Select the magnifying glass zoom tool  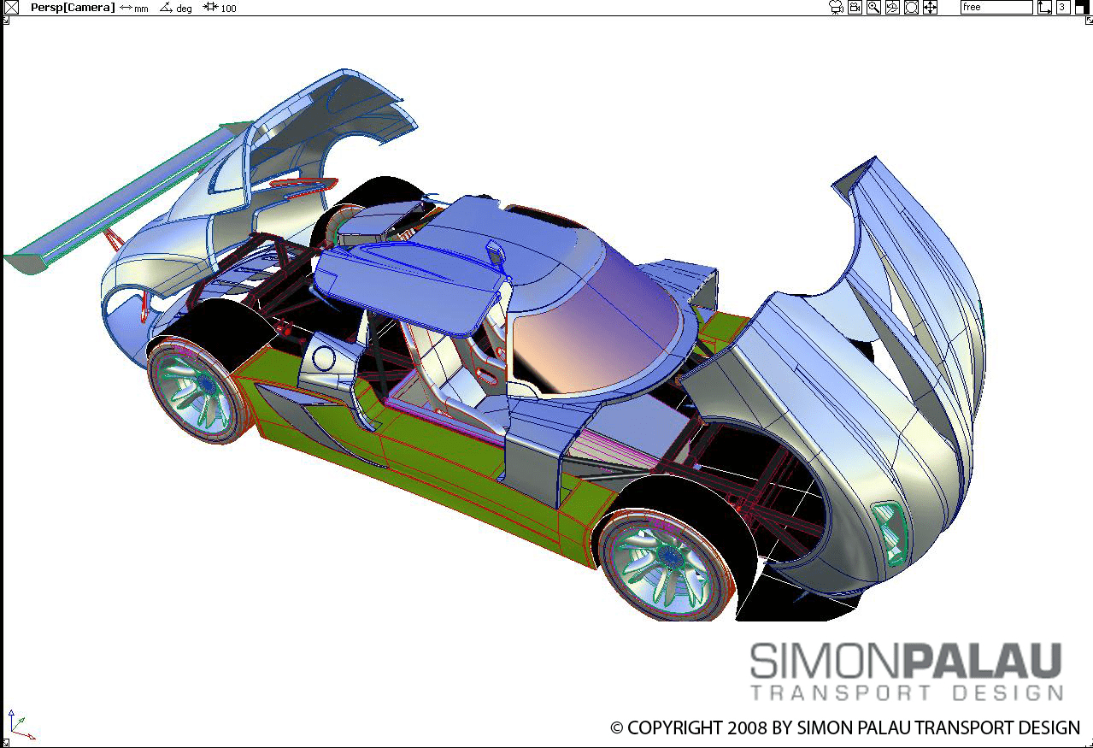click(x=873, y=8)
